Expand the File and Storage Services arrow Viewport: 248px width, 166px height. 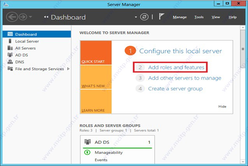pos(68,69)
